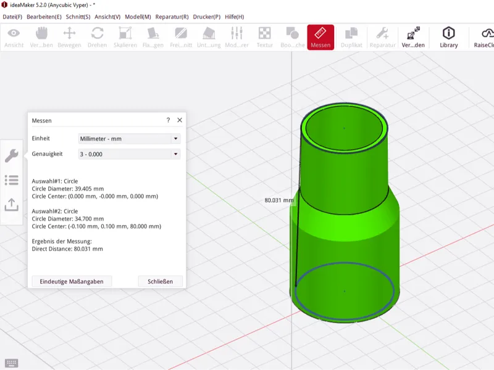Click 'Circle Diameter: 39.405 mm' text
This screenshot has width=494, height=370.
(x=68, y=189)
